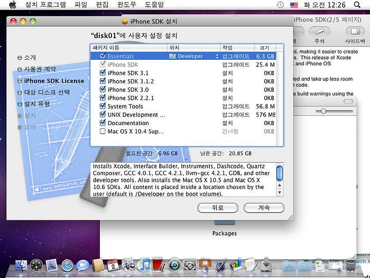Open the 윈도우 menu
The height and width of the screenshot is (278, 370).
[127, 5]
